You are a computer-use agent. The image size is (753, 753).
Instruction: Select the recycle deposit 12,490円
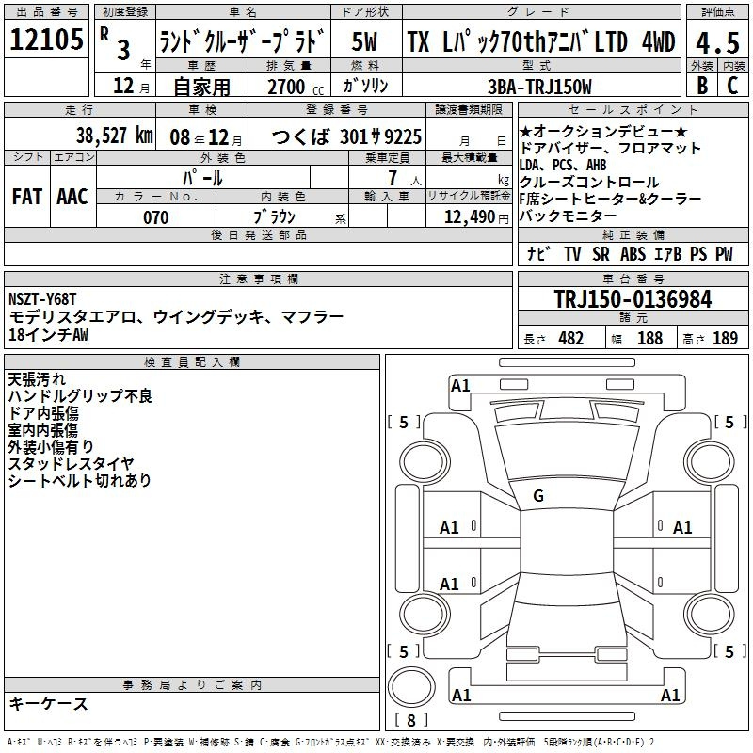(476, 217)
